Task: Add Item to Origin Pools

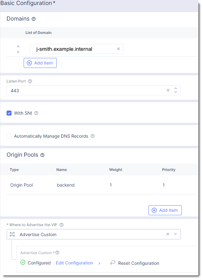Action: click(x=165, y=210)
